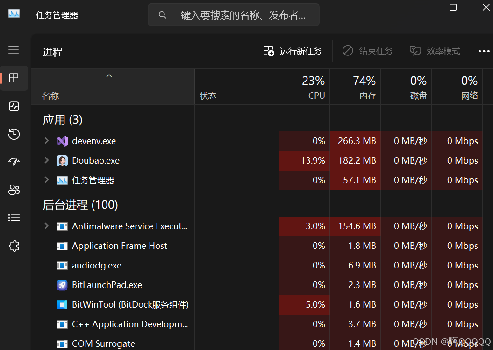Open the Users view from sidebar

pyautogui.click(x=14, y=190)
